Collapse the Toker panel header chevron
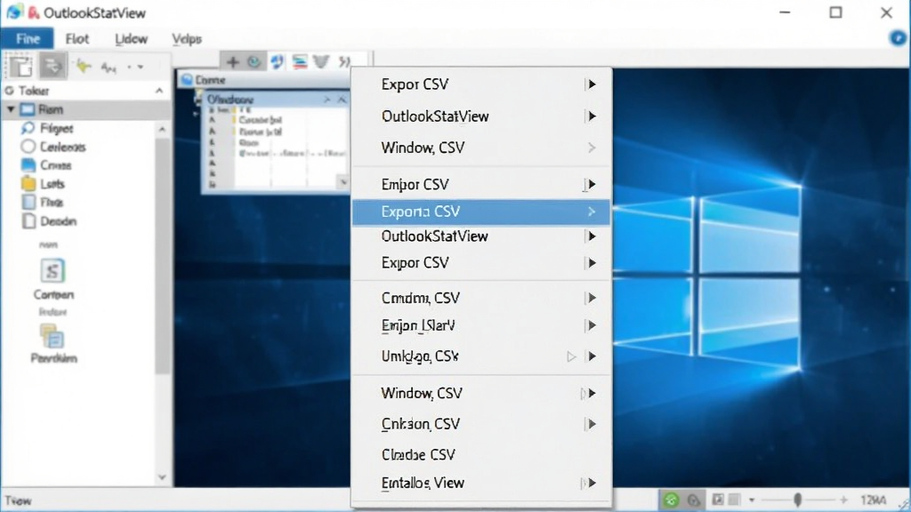This screenshot has width=911, height=512. coord(158,91)
